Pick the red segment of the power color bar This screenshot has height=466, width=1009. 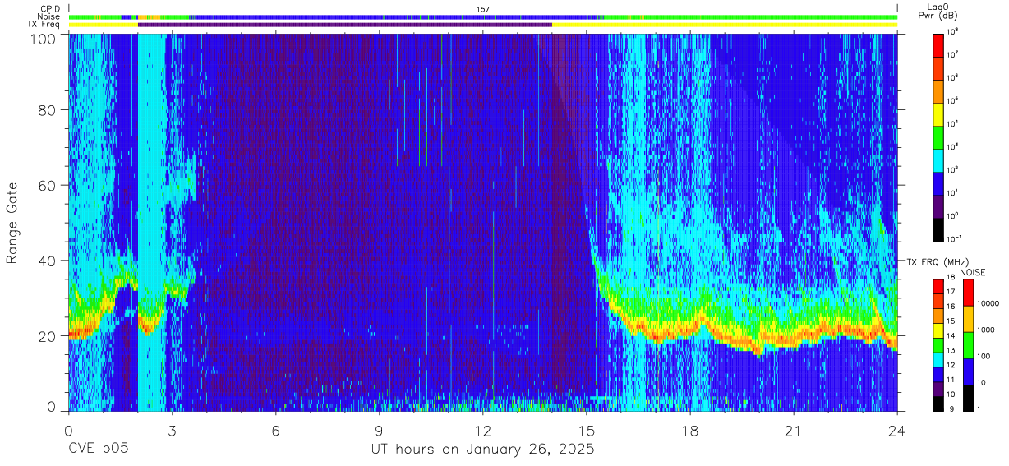point(938,44)
